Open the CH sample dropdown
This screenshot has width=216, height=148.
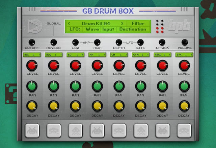[x=119, y=55]
